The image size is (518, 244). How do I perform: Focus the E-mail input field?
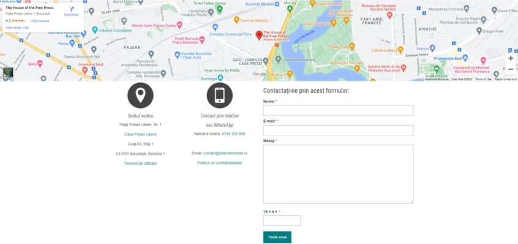(x=338, y=130)
